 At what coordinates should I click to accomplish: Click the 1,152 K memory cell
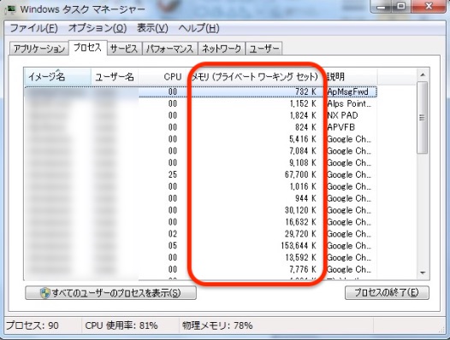(303, 103)
